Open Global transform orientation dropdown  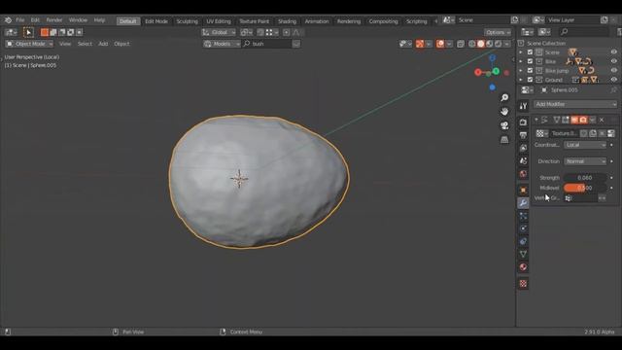pyautogui.click(x=218, y=32)
